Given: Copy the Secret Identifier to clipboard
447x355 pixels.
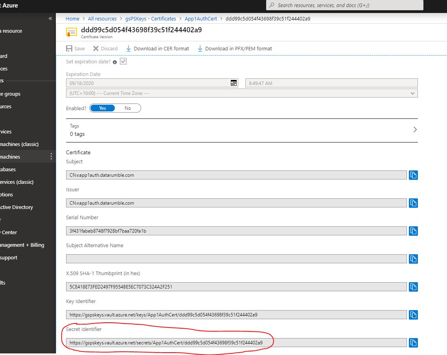Looking at the screenshot, I should pyautogui.click(x=413, y=343).
